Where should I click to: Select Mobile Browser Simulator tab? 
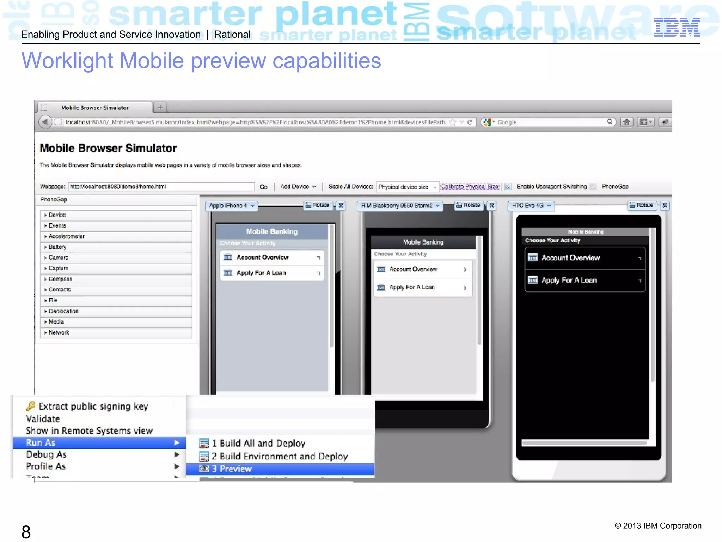click(x=94, y=108)
